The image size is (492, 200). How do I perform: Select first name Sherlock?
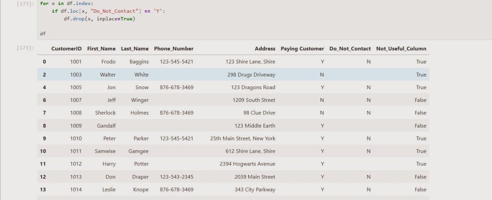coord(105,113)
